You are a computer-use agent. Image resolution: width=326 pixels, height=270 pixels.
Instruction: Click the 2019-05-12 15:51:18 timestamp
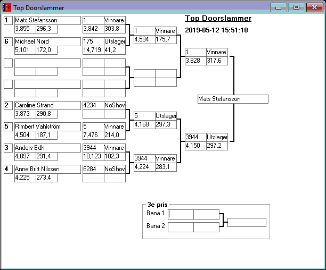point(216,30)
